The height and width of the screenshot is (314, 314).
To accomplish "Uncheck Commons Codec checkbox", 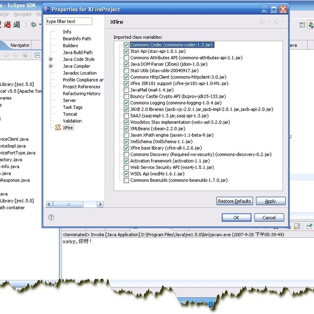I will click(126, 45).
